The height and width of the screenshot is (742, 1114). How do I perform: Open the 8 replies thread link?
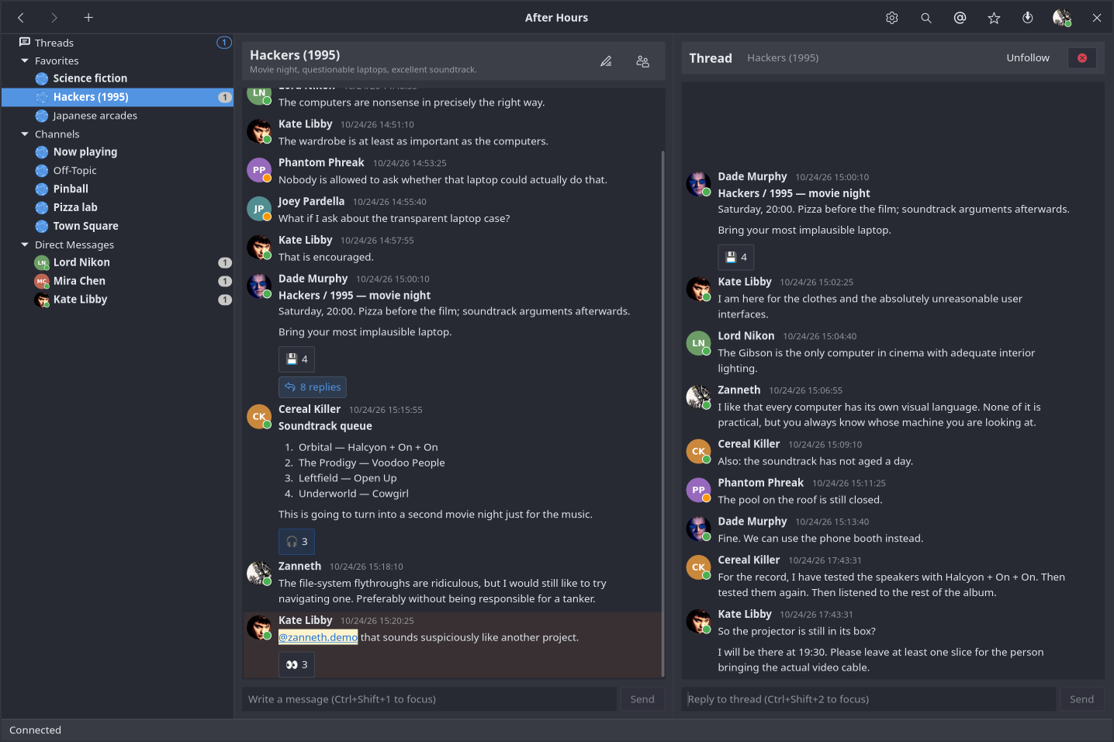tap(313, 387)
